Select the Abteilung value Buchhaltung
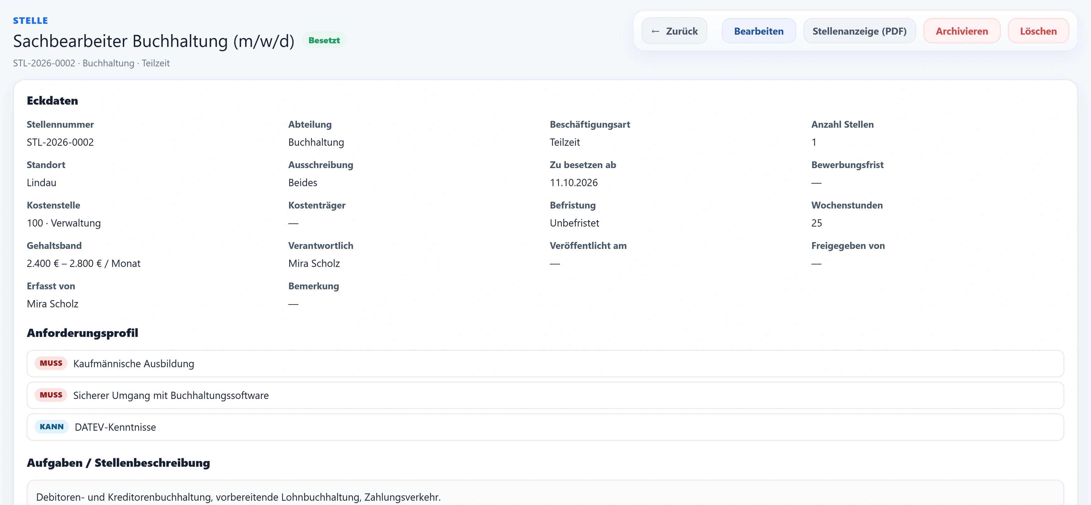The height and width of the screenshot is (505, 1091). click(316, 142)
